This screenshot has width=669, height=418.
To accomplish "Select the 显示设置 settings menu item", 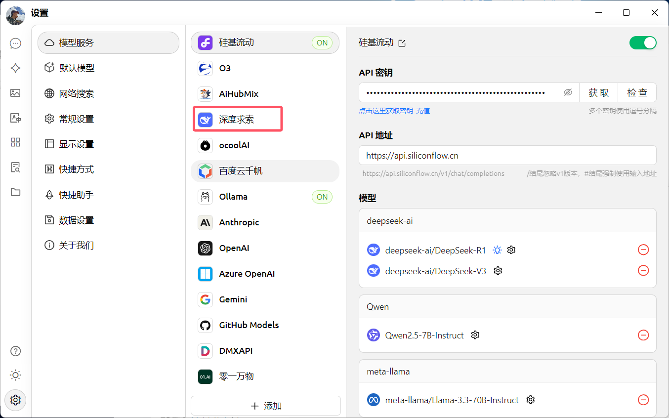I will coord(108,144).
